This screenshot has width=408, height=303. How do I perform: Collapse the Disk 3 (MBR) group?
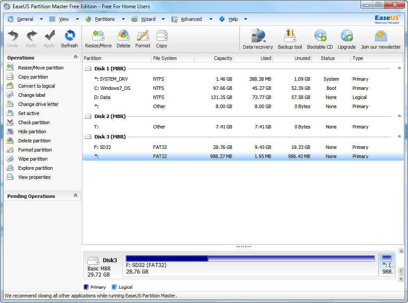coord(399,136)
